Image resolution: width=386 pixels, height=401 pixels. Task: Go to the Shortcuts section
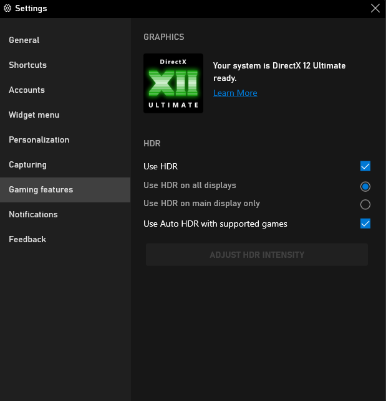[27, 65]
